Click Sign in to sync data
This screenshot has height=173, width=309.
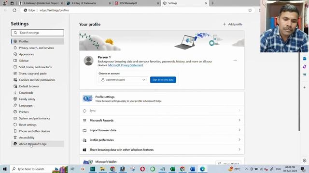pos(163,80)
